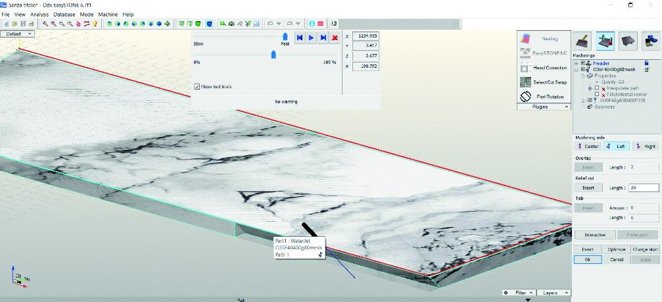
Task: Open the Default view dropdown
Action: [x=17, y=34]
